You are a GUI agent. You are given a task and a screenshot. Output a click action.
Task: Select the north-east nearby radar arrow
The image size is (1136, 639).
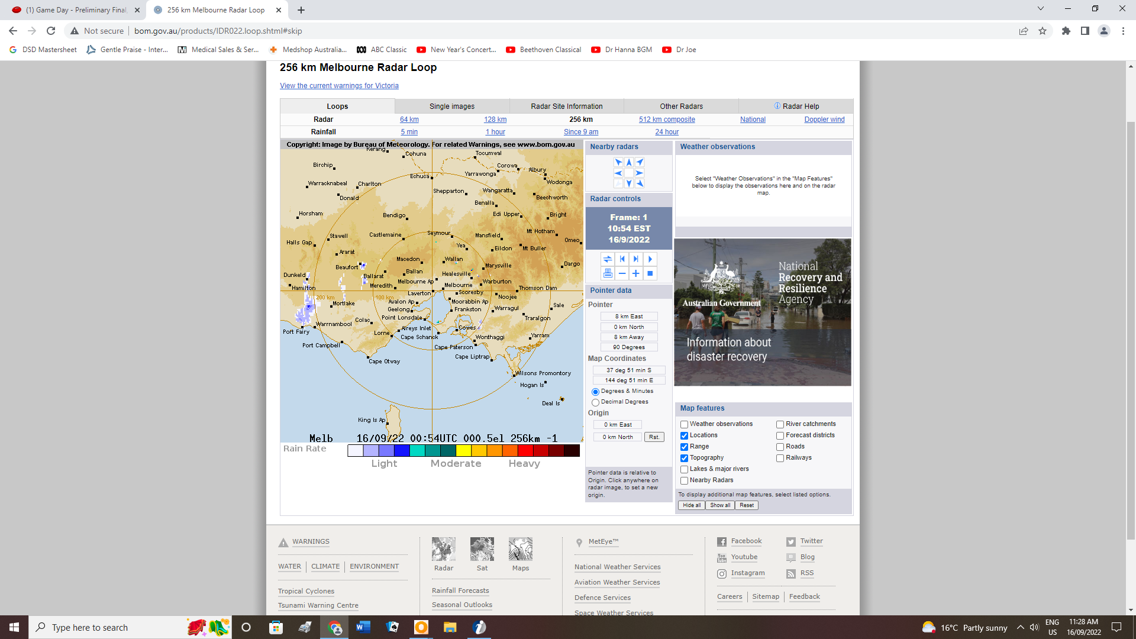click(640, 162)
